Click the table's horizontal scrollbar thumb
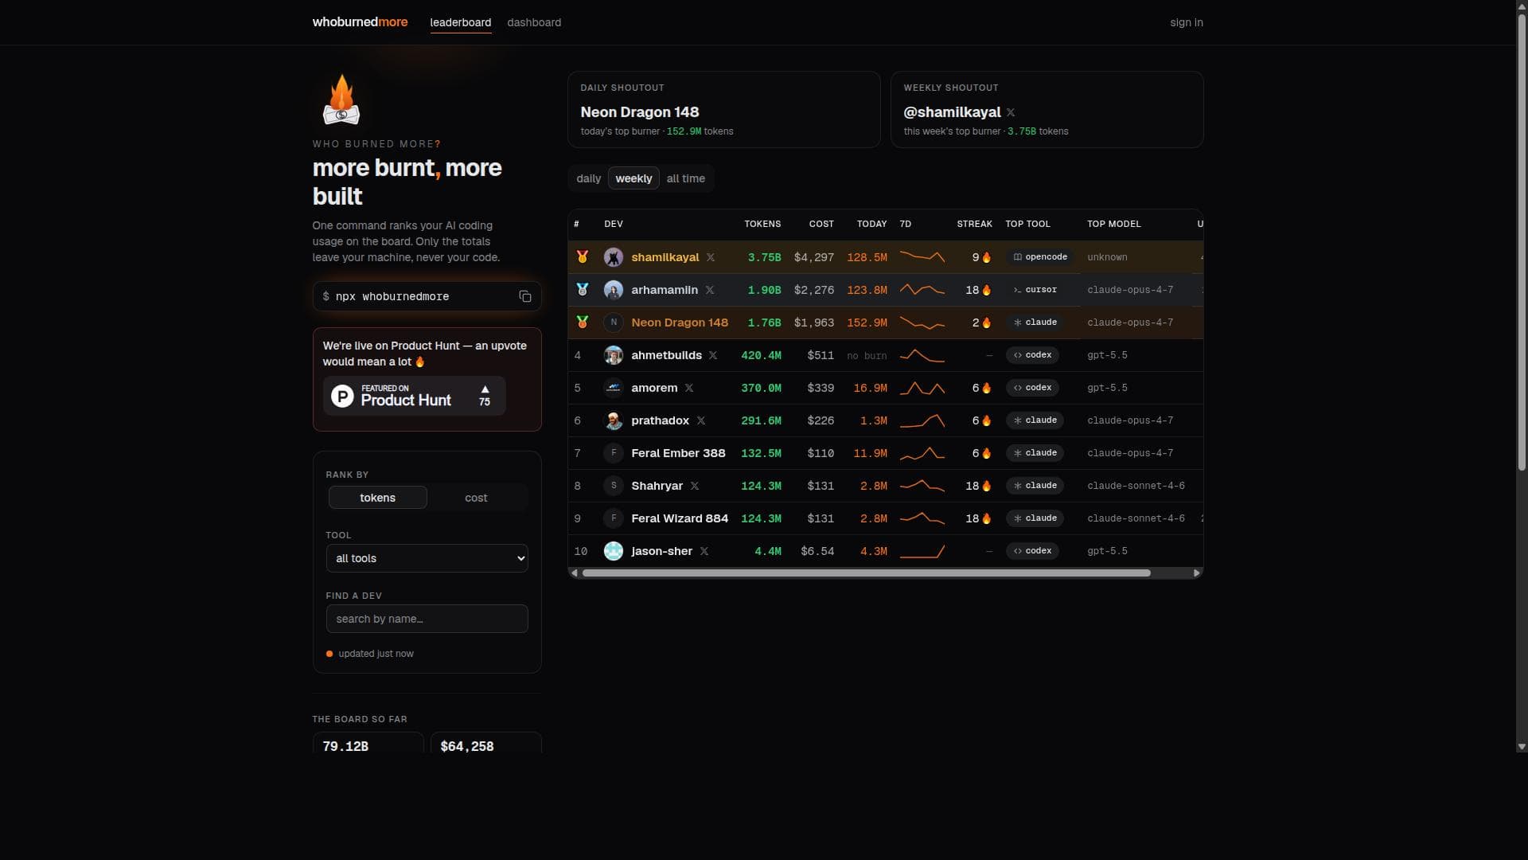This screenshot has width=1528, height=860. [866, 573]
